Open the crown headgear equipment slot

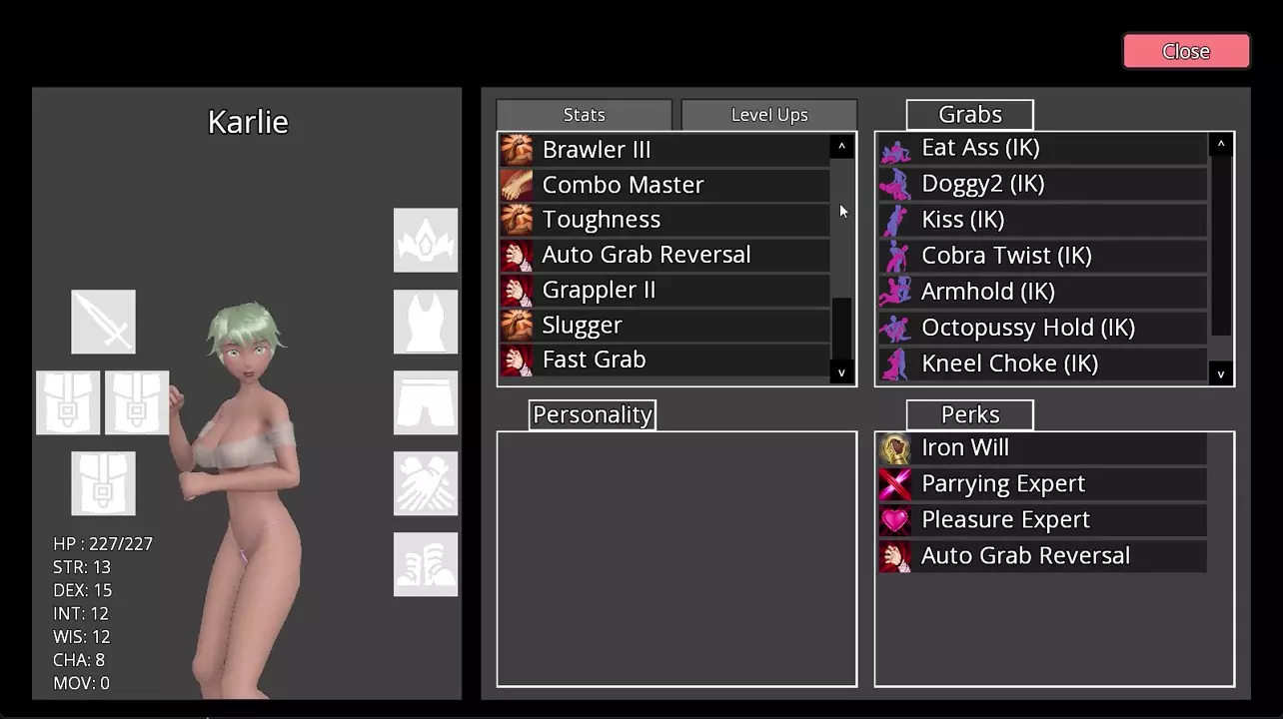click(x=426, y=241)
